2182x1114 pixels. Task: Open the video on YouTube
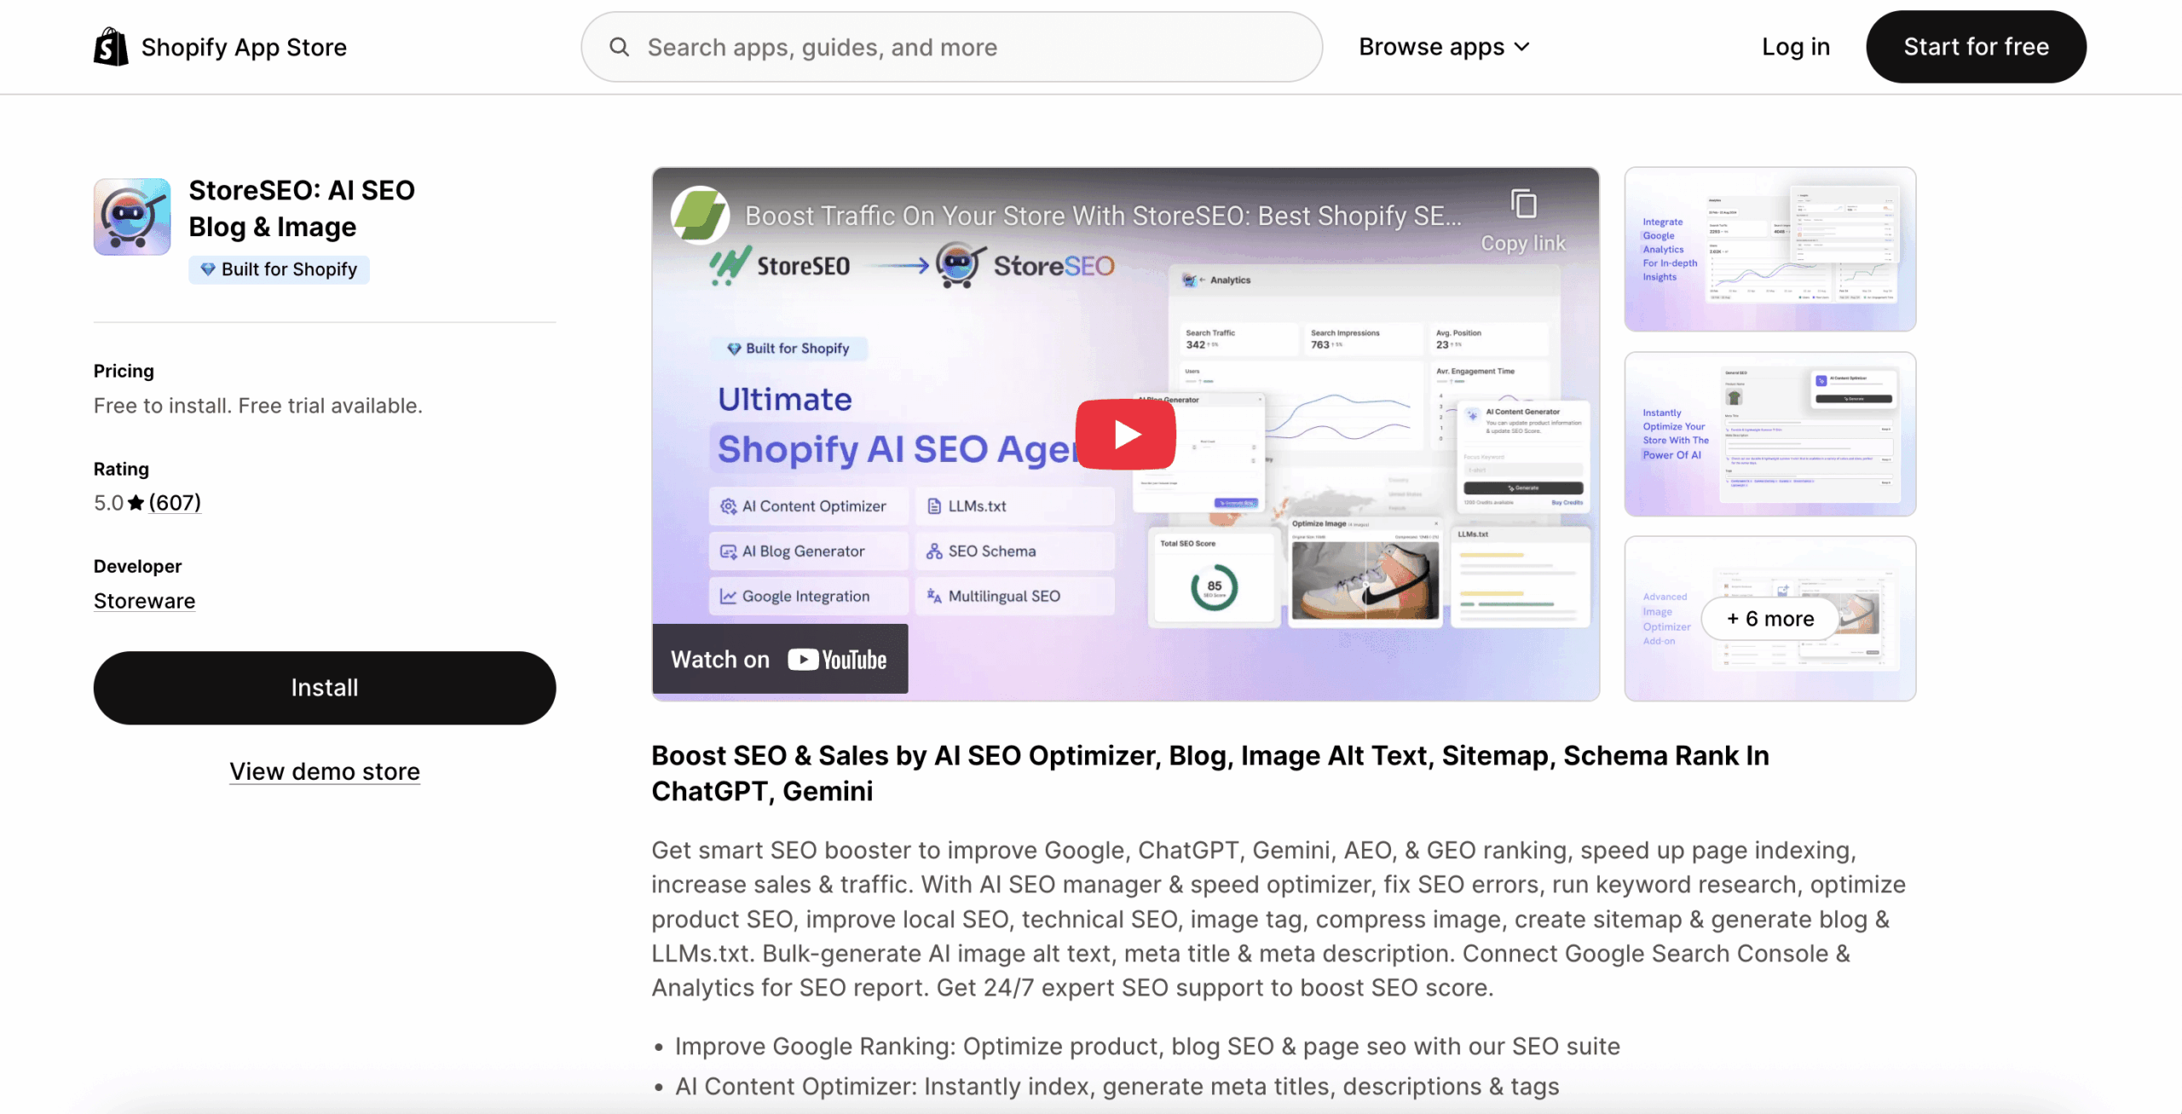pos(778,658)
